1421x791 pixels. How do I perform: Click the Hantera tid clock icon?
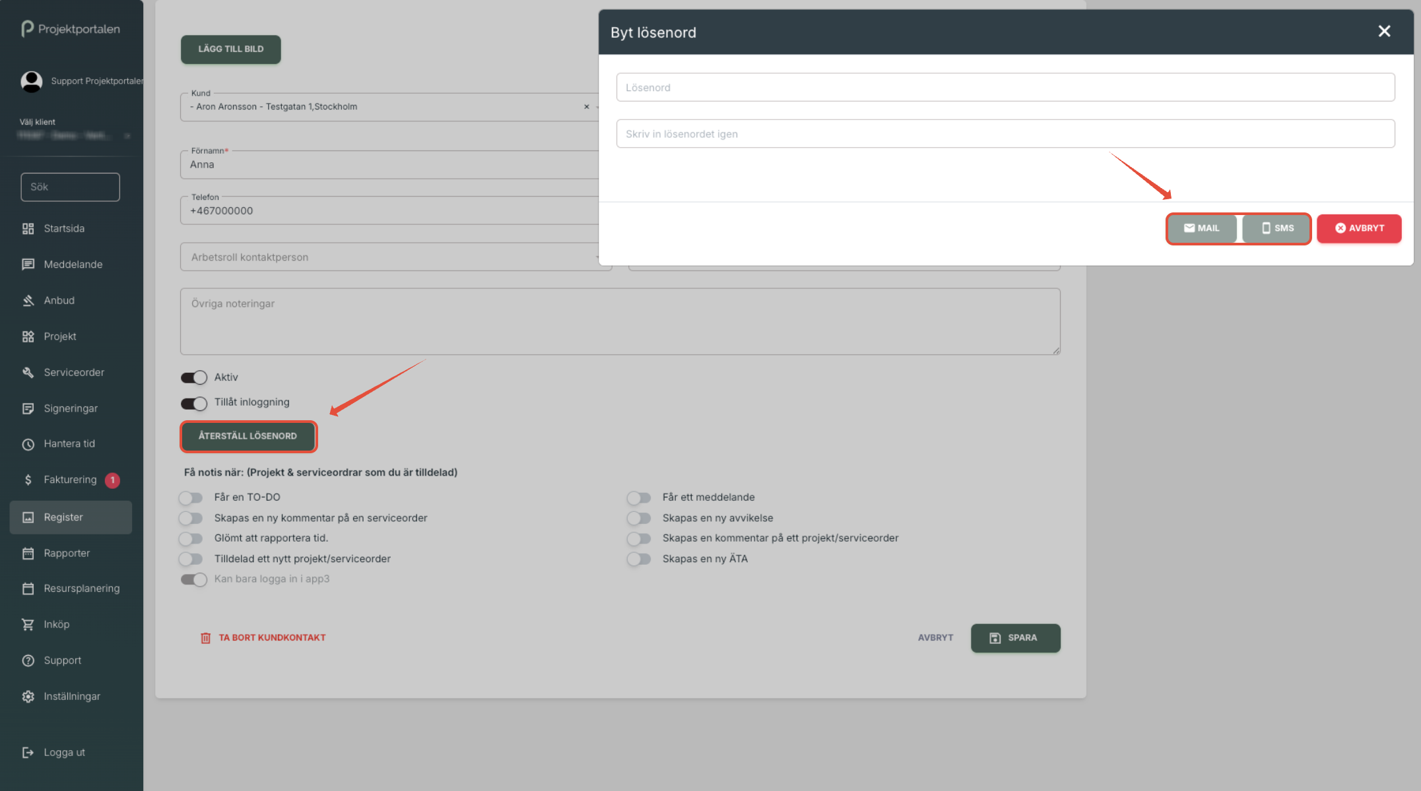28,444
